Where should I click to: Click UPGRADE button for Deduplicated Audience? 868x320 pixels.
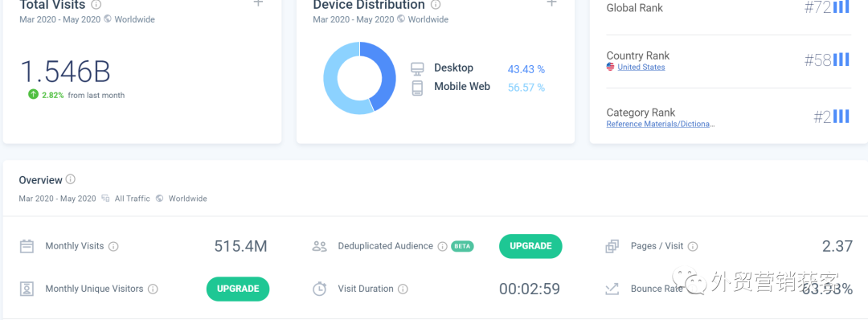click(530, 246)
